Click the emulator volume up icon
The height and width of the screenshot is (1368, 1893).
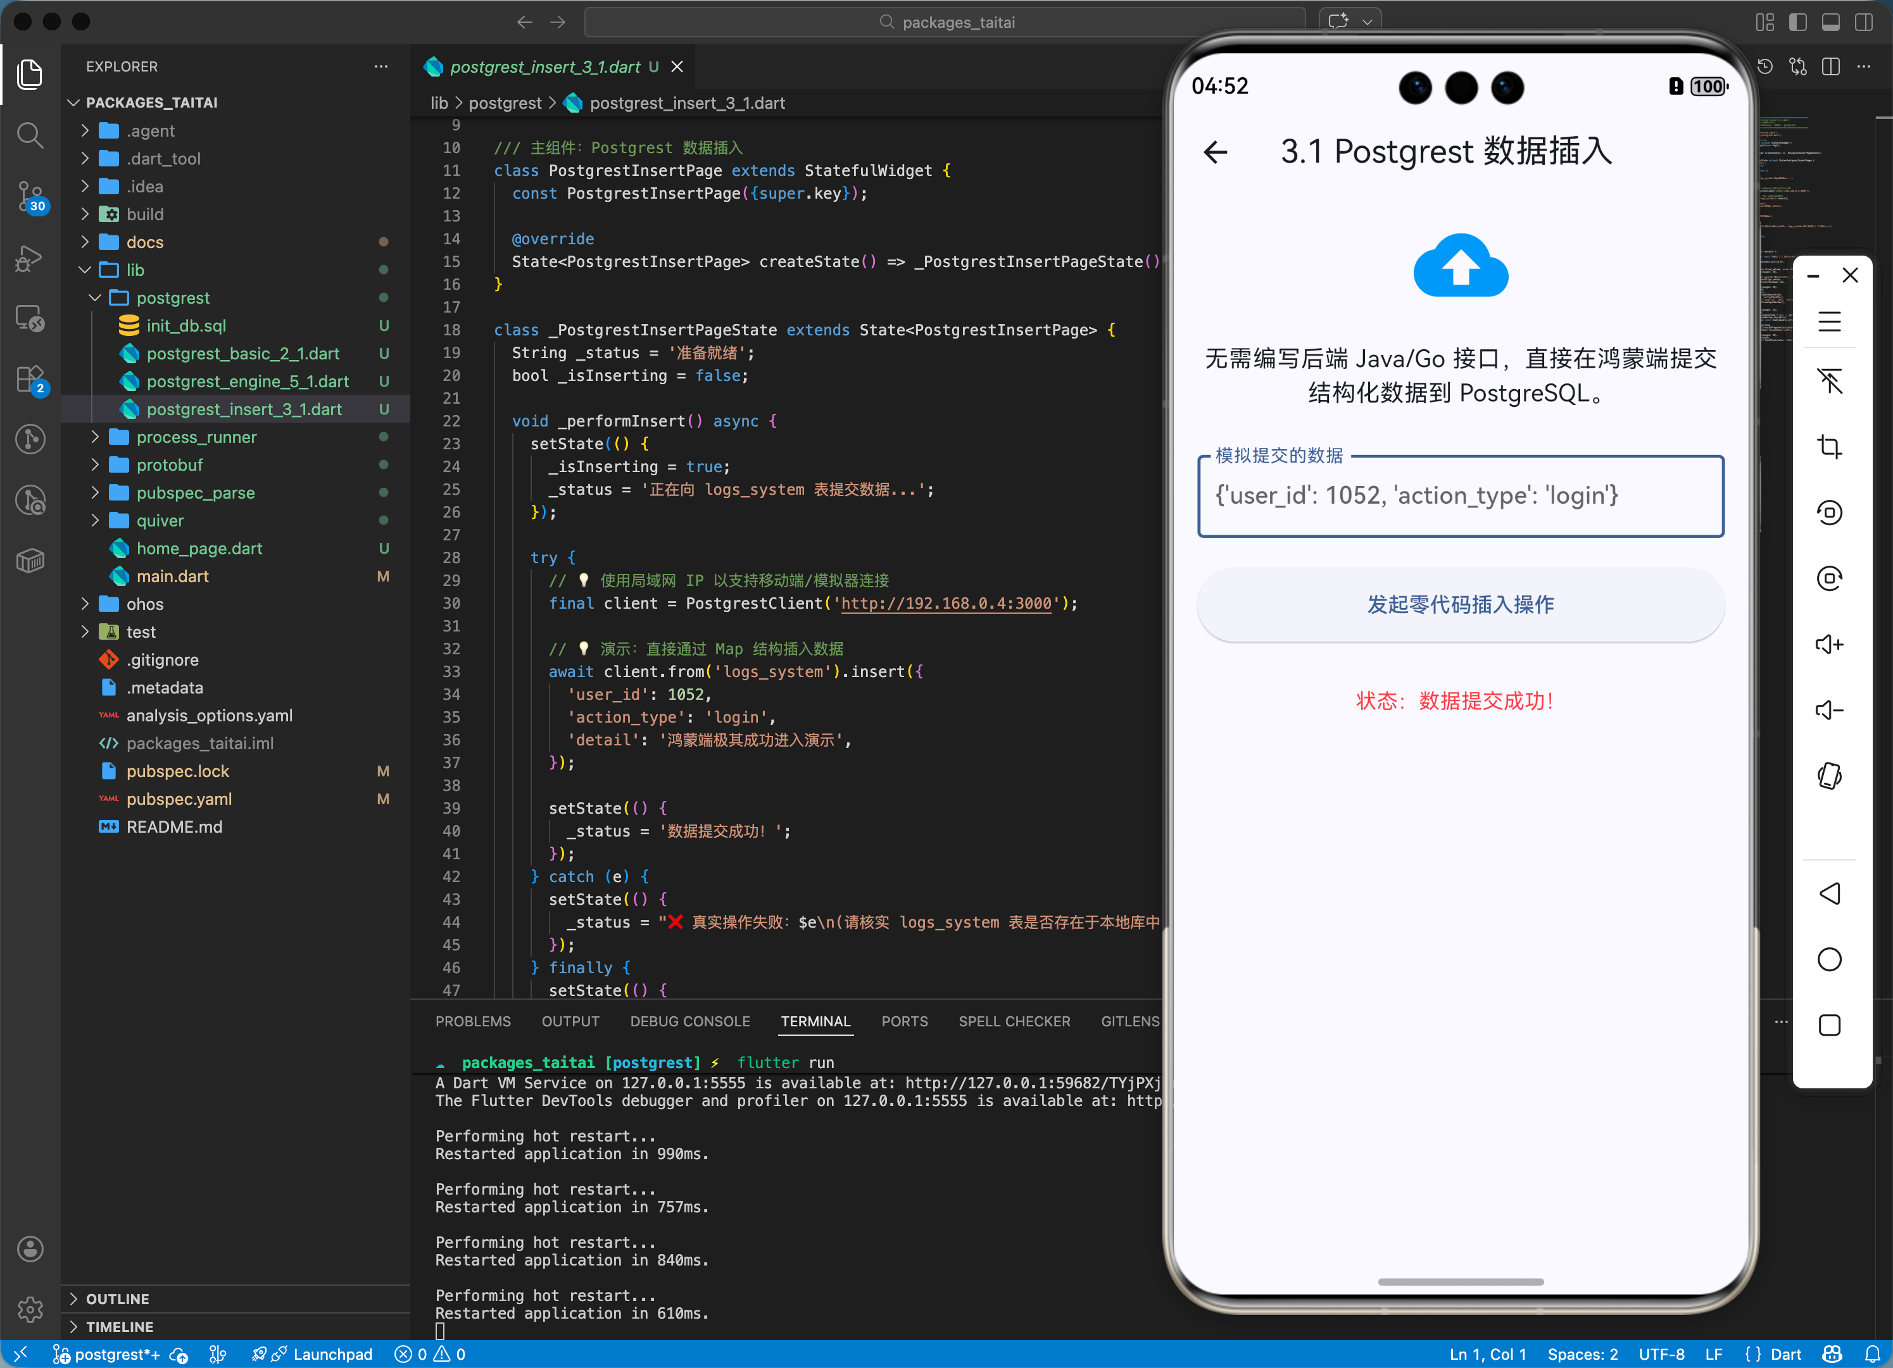pyautogui.click(x=1828, y=644)
